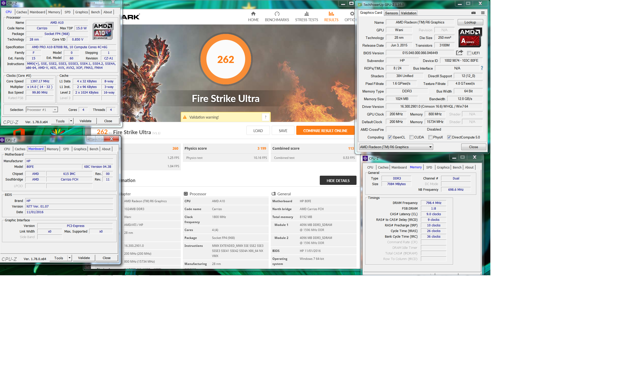The height and width of the screenshot is (384, 639).
Task: Click COMPARE RESULT ONLINE button
Action: (x=325, y=130)
